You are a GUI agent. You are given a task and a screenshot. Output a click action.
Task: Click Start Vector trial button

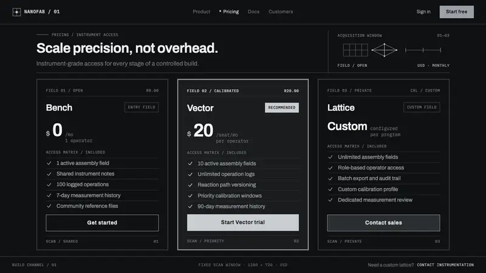pyautogui.click(x=242, y=222)
